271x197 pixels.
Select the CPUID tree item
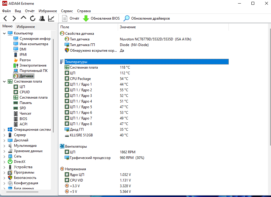click(x=22, y=92)
